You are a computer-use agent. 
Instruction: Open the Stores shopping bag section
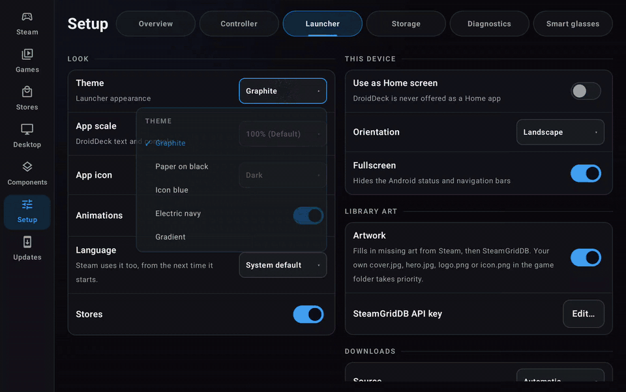pos(27,99)
